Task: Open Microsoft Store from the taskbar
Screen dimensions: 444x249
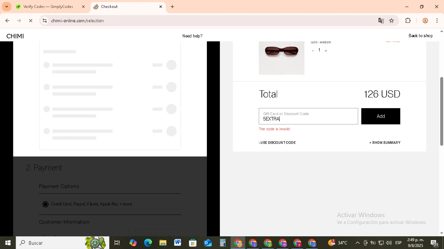Action: pos(193,243)
